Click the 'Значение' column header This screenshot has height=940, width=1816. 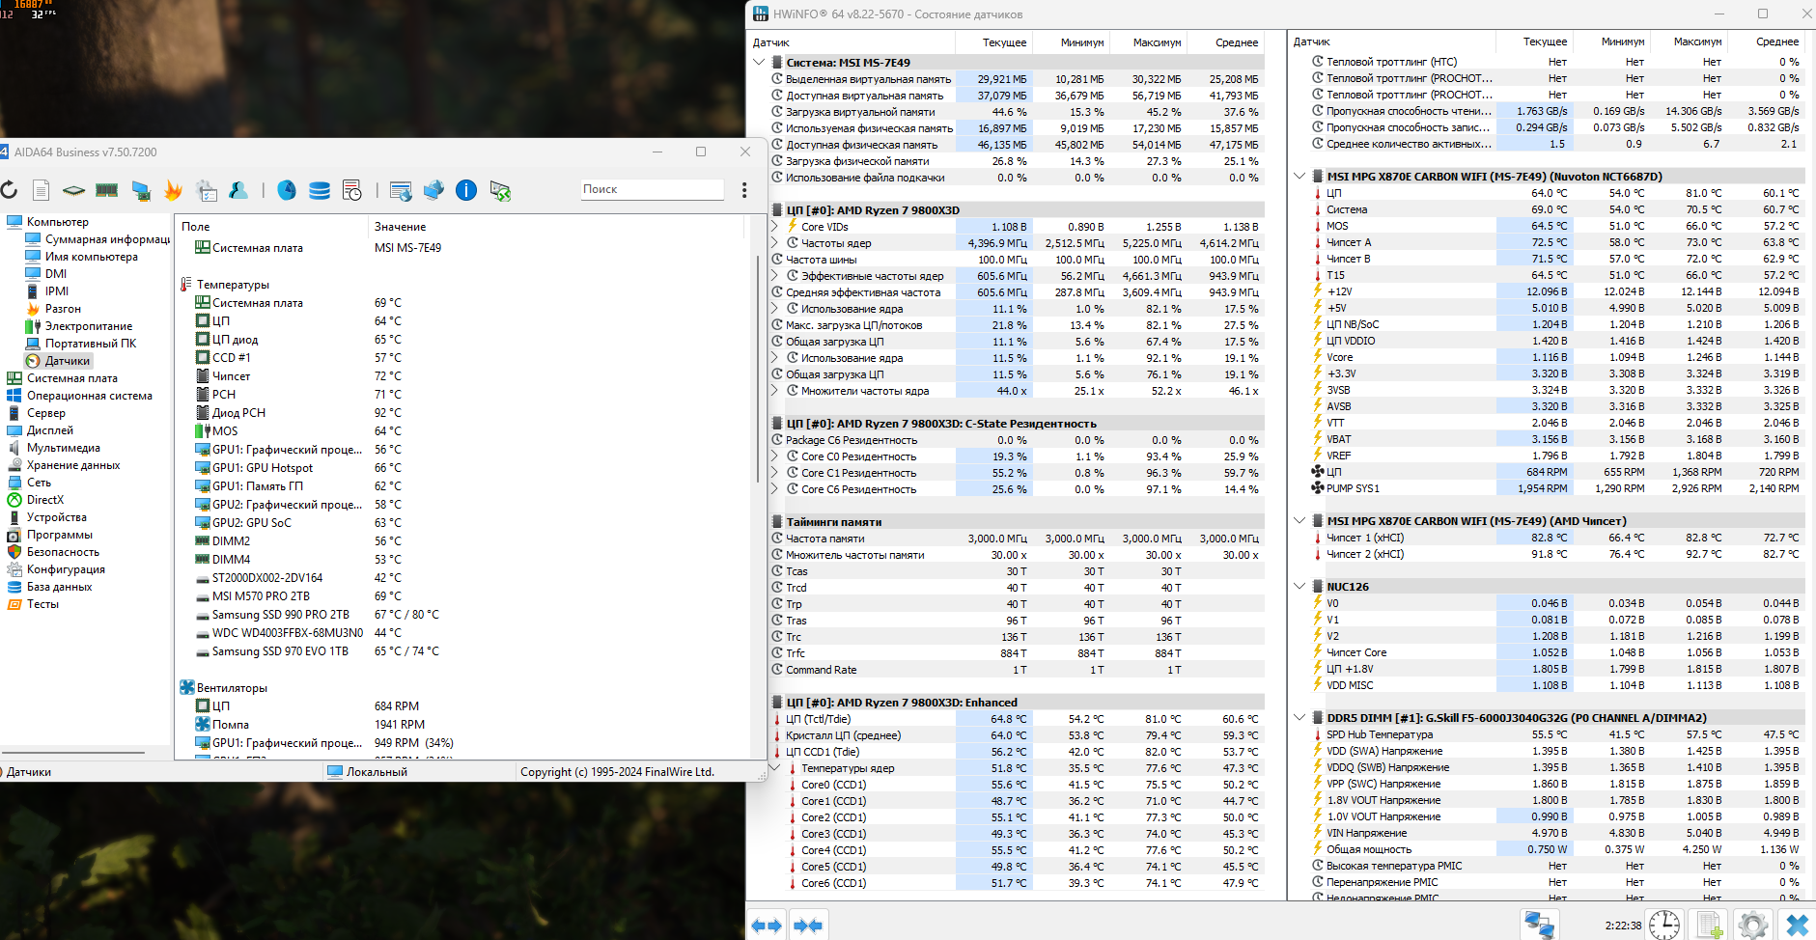(557, 227)
